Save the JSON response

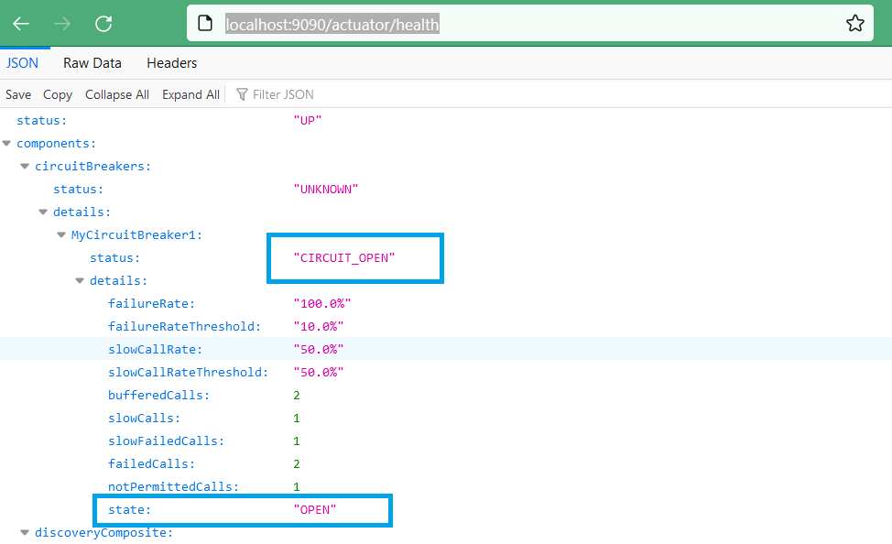[x=18, y=94]
